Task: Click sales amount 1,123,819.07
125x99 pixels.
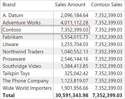Action: pos(74,81)
